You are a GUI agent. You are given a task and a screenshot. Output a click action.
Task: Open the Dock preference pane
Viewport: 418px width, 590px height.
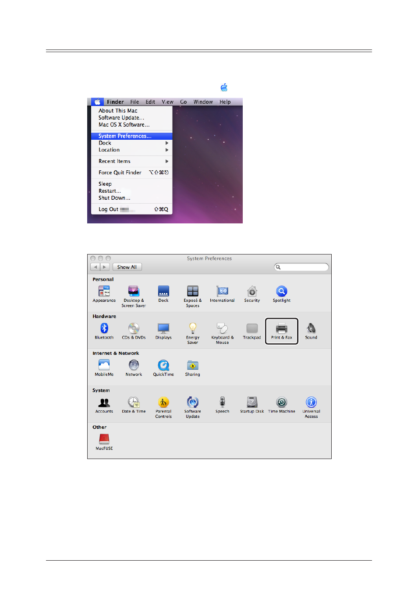pos(163,294)
